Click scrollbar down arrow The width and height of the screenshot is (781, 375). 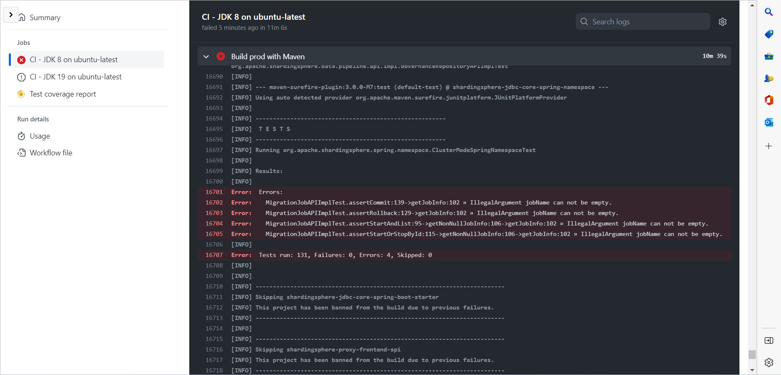point(752,370)
